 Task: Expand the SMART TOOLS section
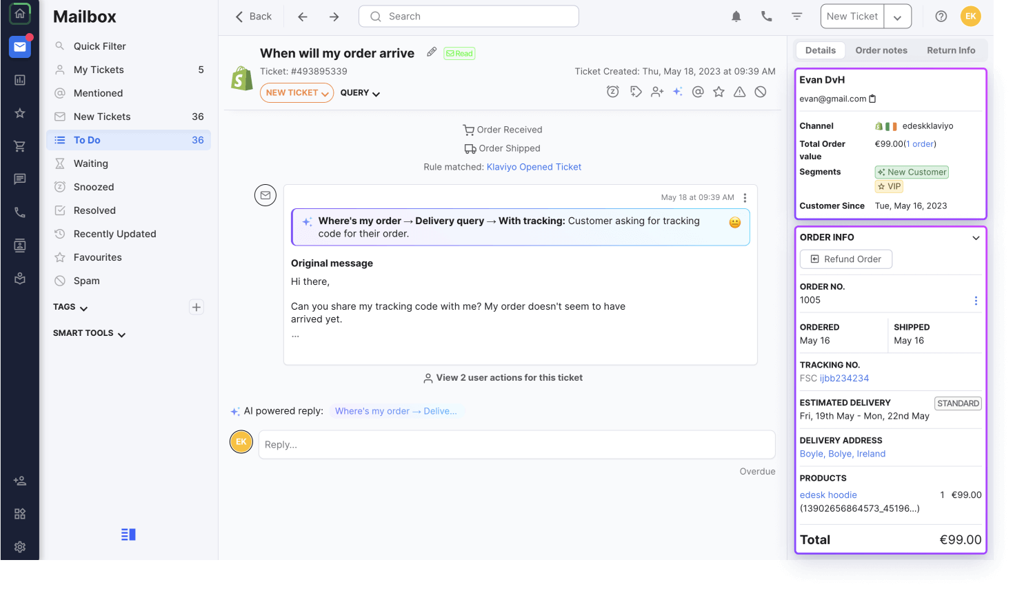(x=90, y=333)
